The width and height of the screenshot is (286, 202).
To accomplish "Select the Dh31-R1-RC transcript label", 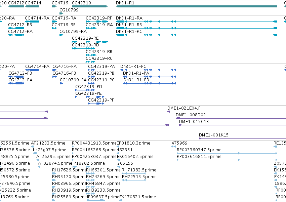I will (x=129, y=32).
